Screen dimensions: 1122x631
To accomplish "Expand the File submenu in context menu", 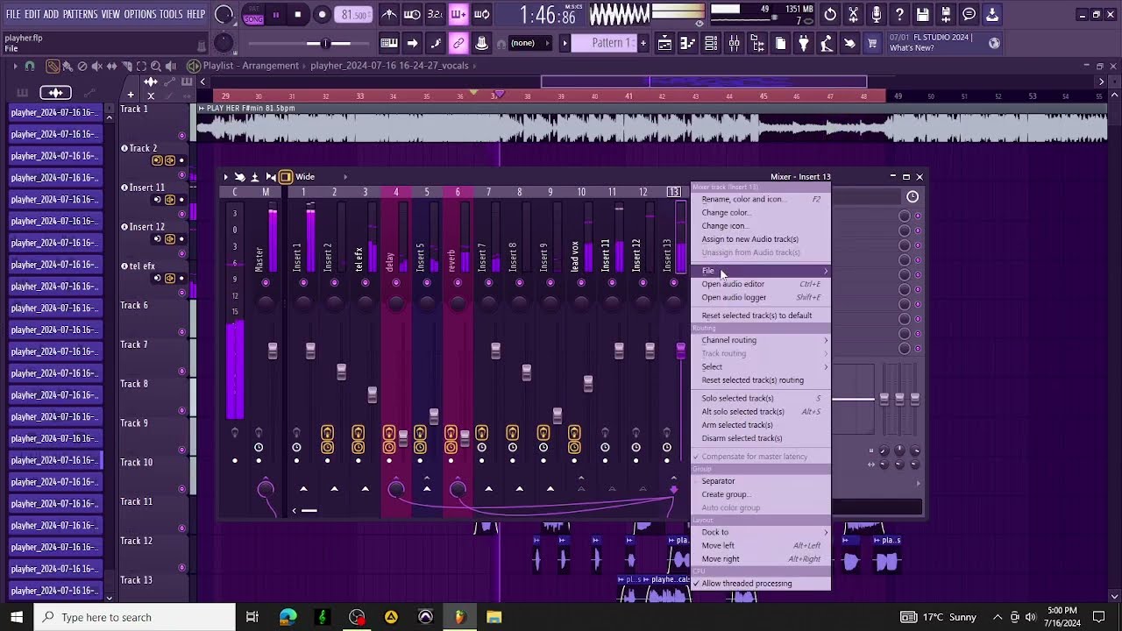I will (x=760, y=271).
